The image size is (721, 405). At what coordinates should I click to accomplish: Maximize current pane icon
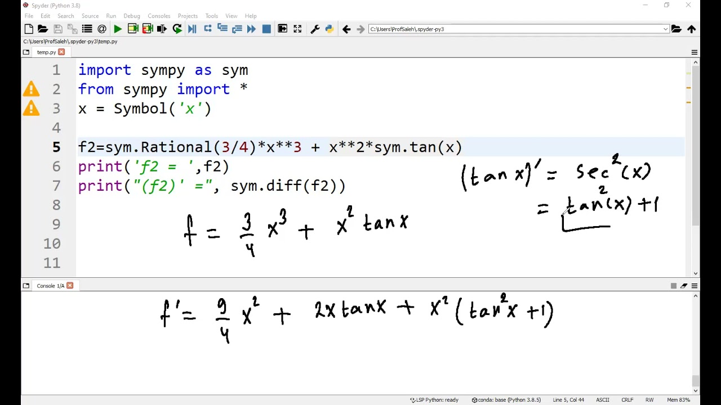283,29
